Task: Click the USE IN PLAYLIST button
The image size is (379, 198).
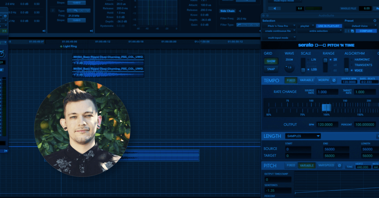Action: point(328,26)
